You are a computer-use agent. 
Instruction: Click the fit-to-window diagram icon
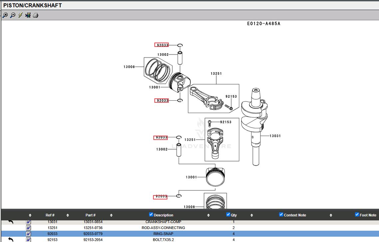[28, 15]
